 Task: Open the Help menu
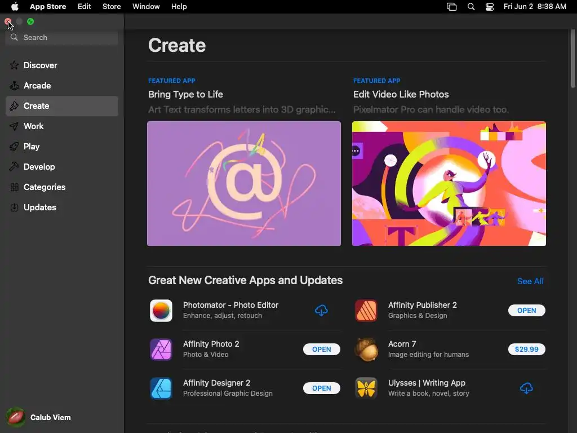pyautogui.click(x=179, y=7)
